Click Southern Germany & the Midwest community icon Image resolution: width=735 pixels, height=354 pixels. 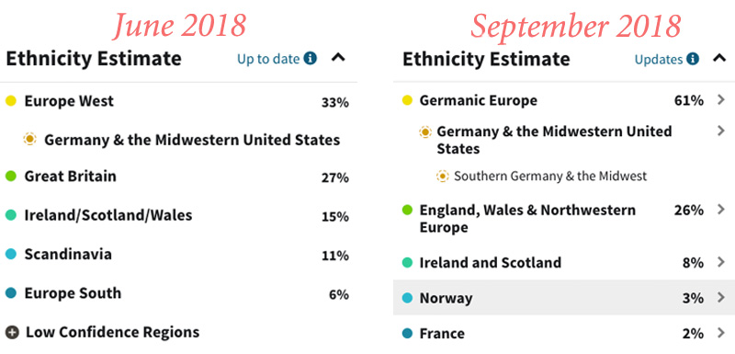(442, 176)
